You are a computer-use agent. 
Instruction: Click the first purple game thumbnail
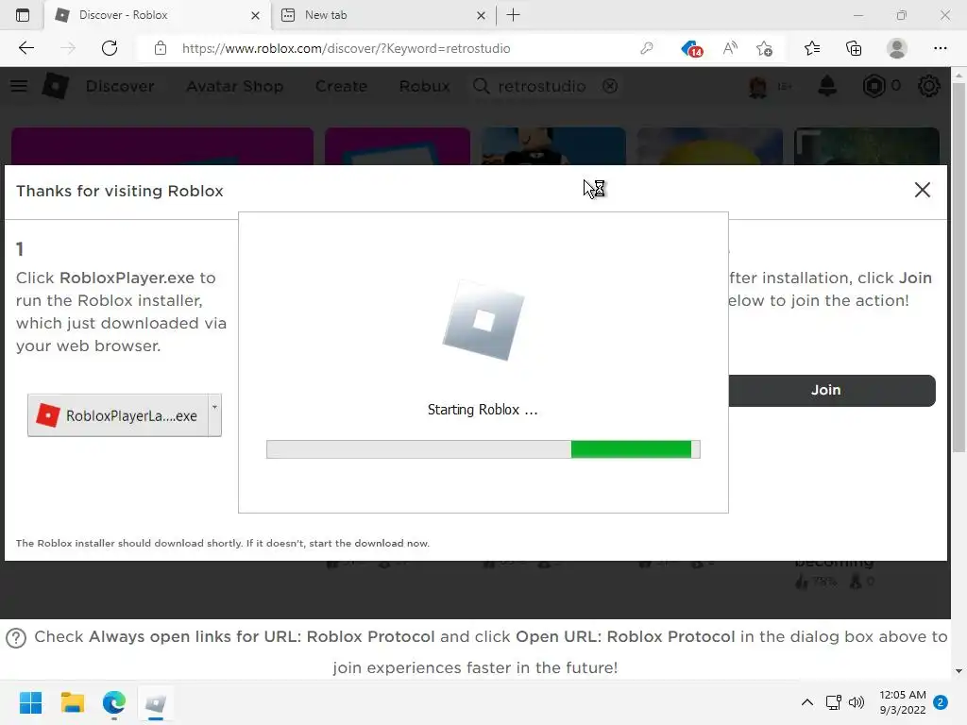[162, 146]
